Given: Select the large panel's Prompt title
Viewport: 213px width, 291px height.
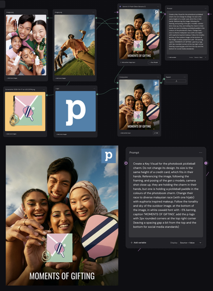Looking at the screenshot, I should [x=134, y=152].
